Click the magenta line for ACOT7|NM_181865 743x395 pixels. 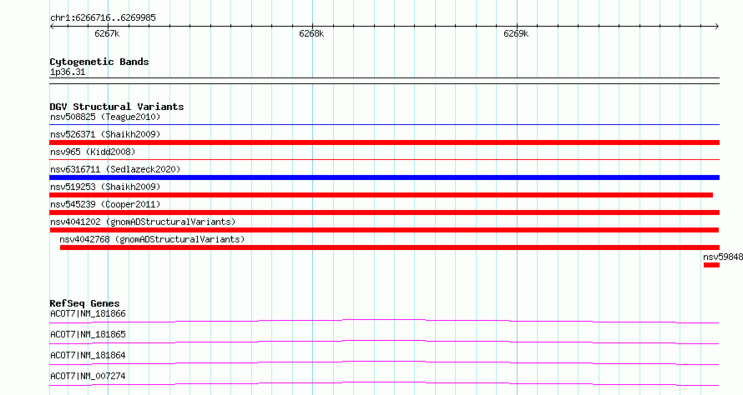[x=384, y=342]
